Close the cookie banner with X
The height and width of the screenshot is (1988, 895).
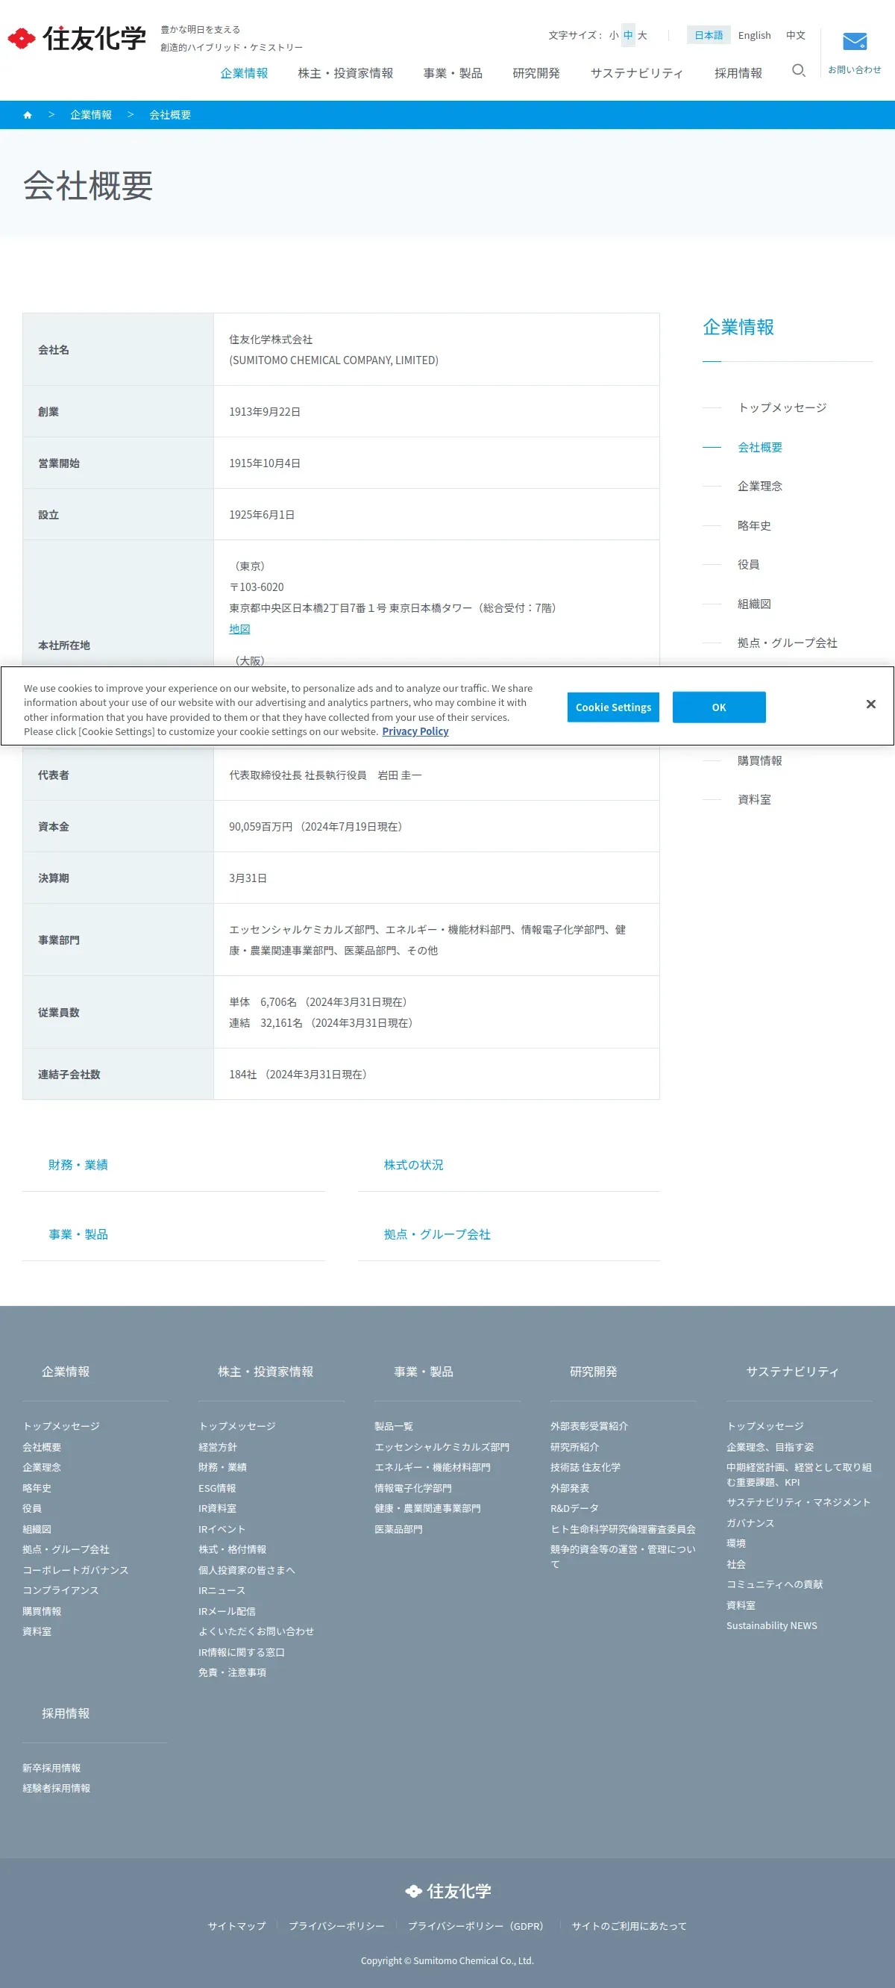tap(870, 704)
